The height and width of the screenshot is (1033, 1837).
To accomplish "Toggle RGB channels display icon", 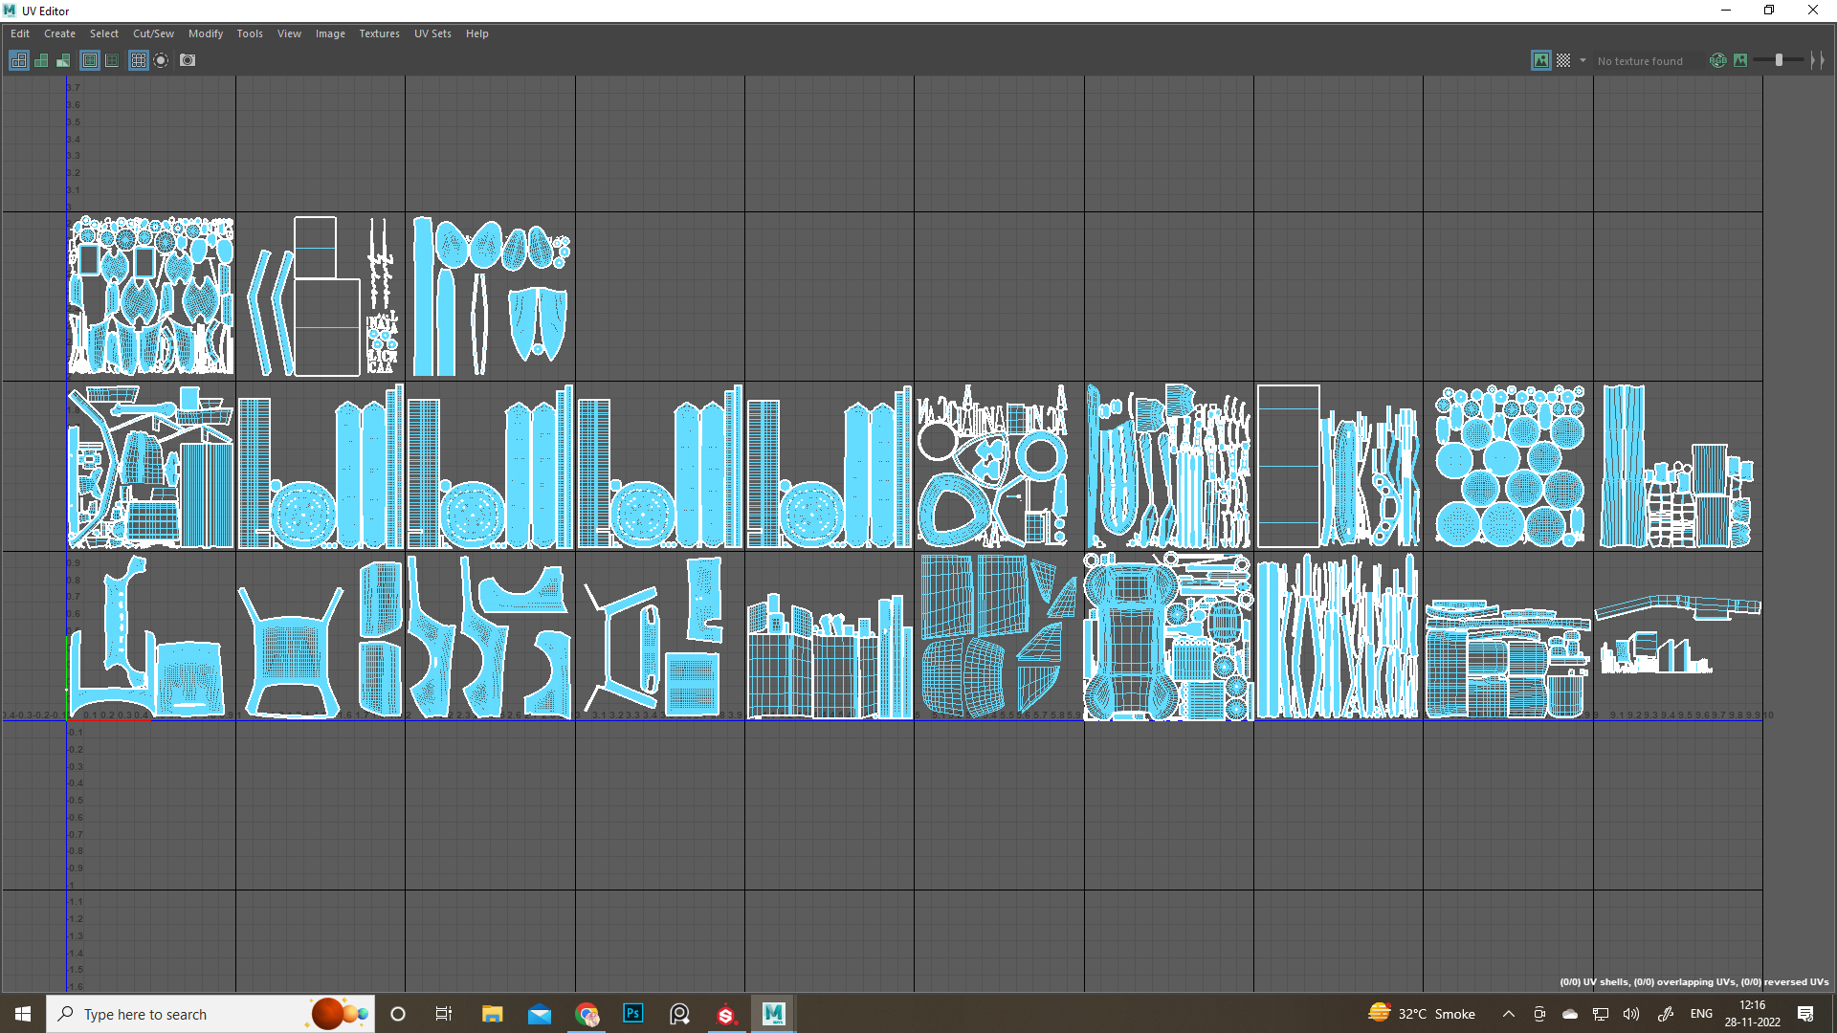I will (1718, 60).
